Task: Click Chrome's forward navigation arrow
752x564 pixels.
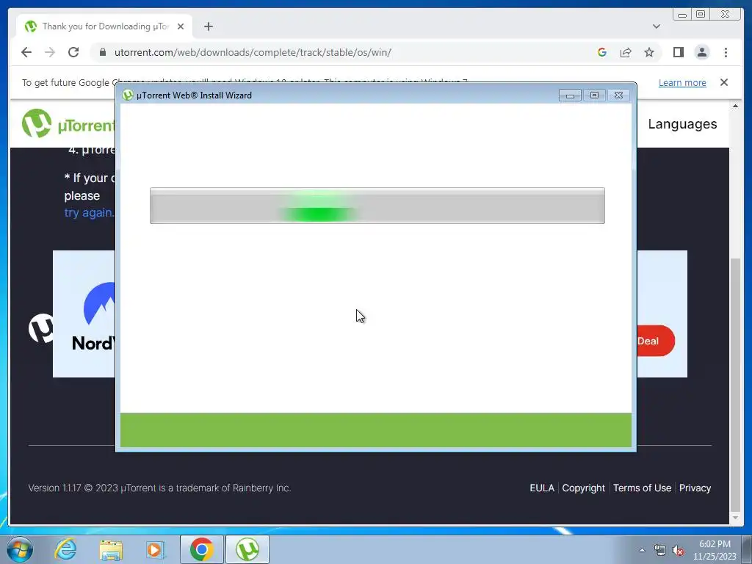Action: click(50, 52)
